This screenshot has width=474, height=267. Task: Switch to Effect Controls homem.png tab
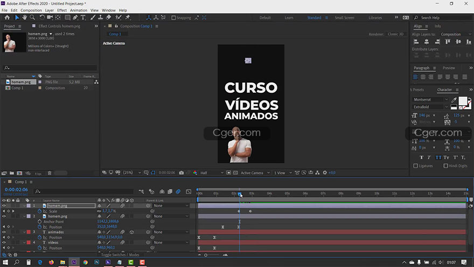tap(59, 26)
